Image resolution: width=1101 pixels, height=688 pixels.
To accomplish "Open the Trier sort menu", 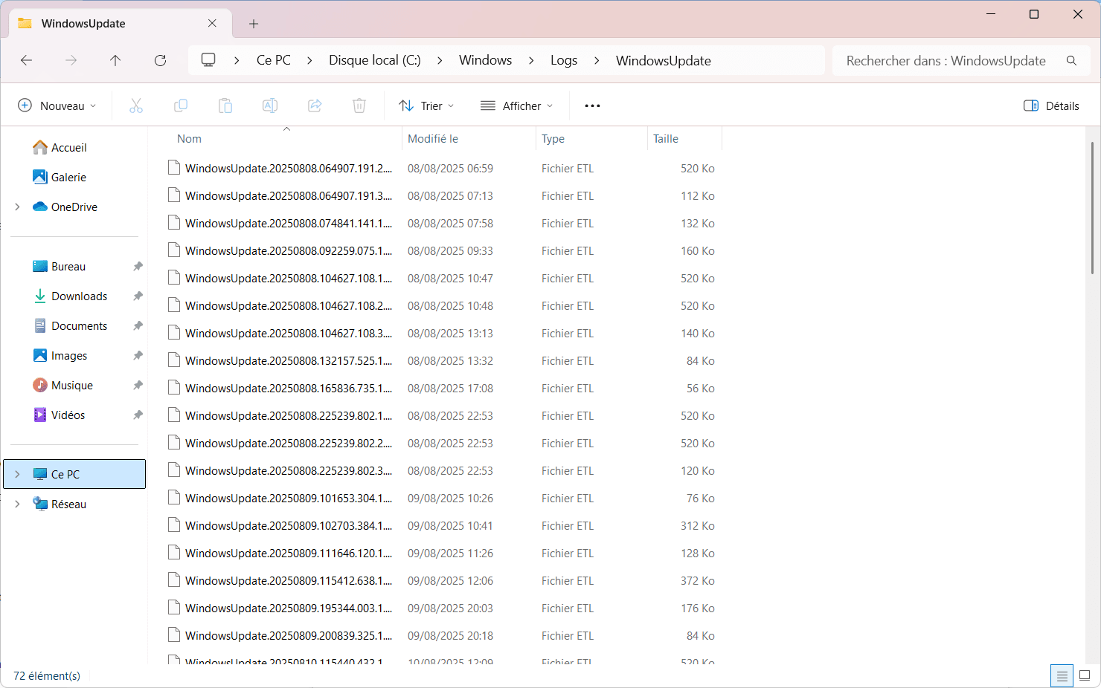I will 426,106.
